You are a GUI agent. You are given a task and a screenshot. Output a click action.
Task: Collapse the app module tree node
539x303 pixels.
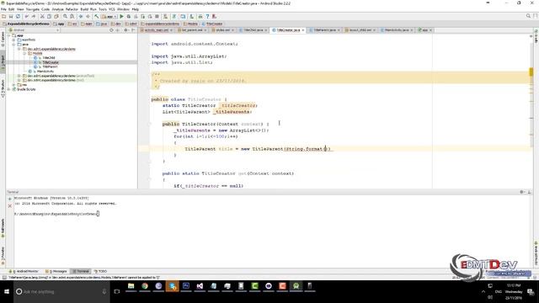[x=9, y=35]
